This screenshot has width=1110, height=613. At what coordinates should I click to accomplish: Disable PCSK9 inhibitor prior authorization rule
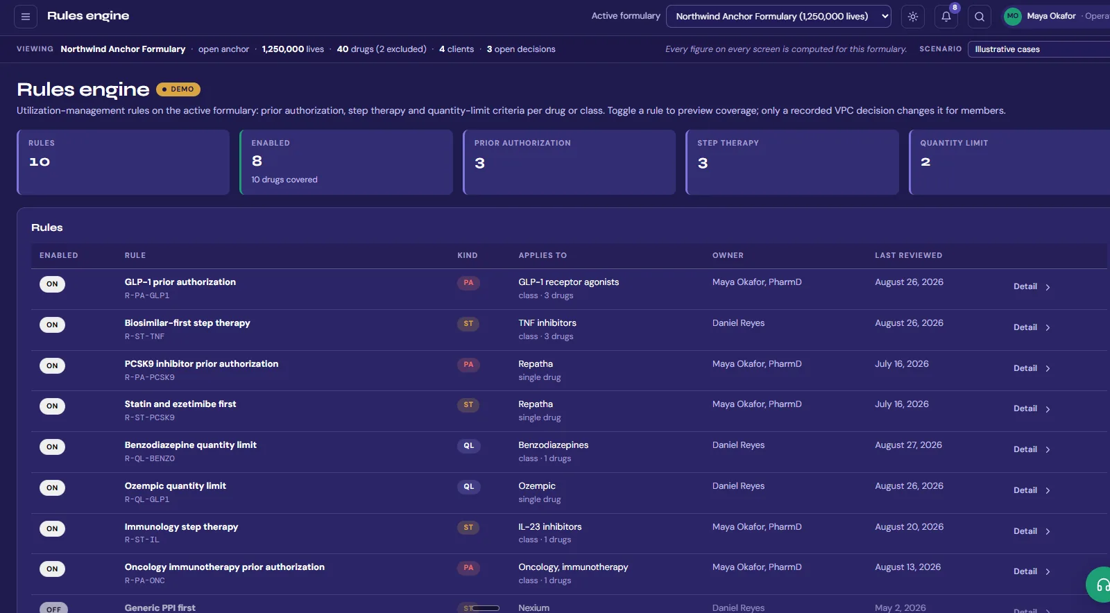53,366
